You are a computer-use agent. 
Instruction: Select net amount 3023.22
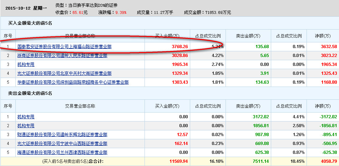coord(329,56)
